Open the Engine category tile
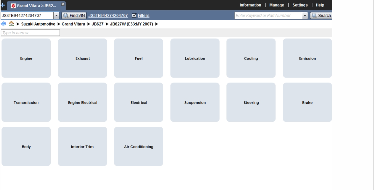Viewport: 374px width, 190px height. (26, 58)
